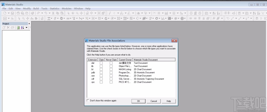Click the bold ring-shaped module icon
Screen dimensions: 267x112
(156, 18)
